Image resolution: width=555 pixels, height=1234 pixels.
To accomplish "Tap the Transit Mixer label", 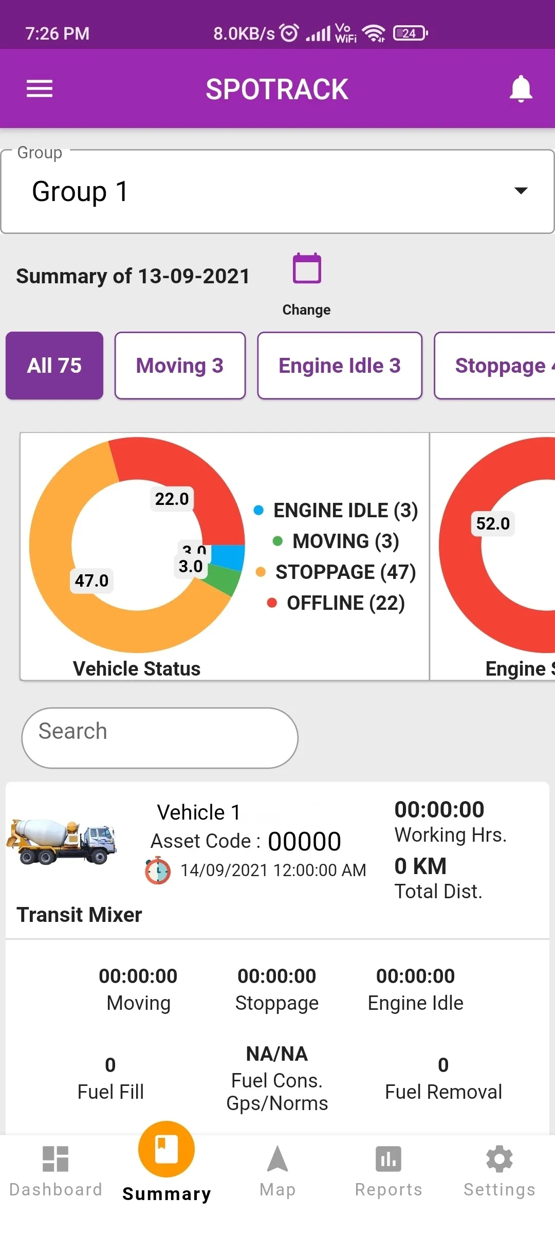I will coord(79,915).
